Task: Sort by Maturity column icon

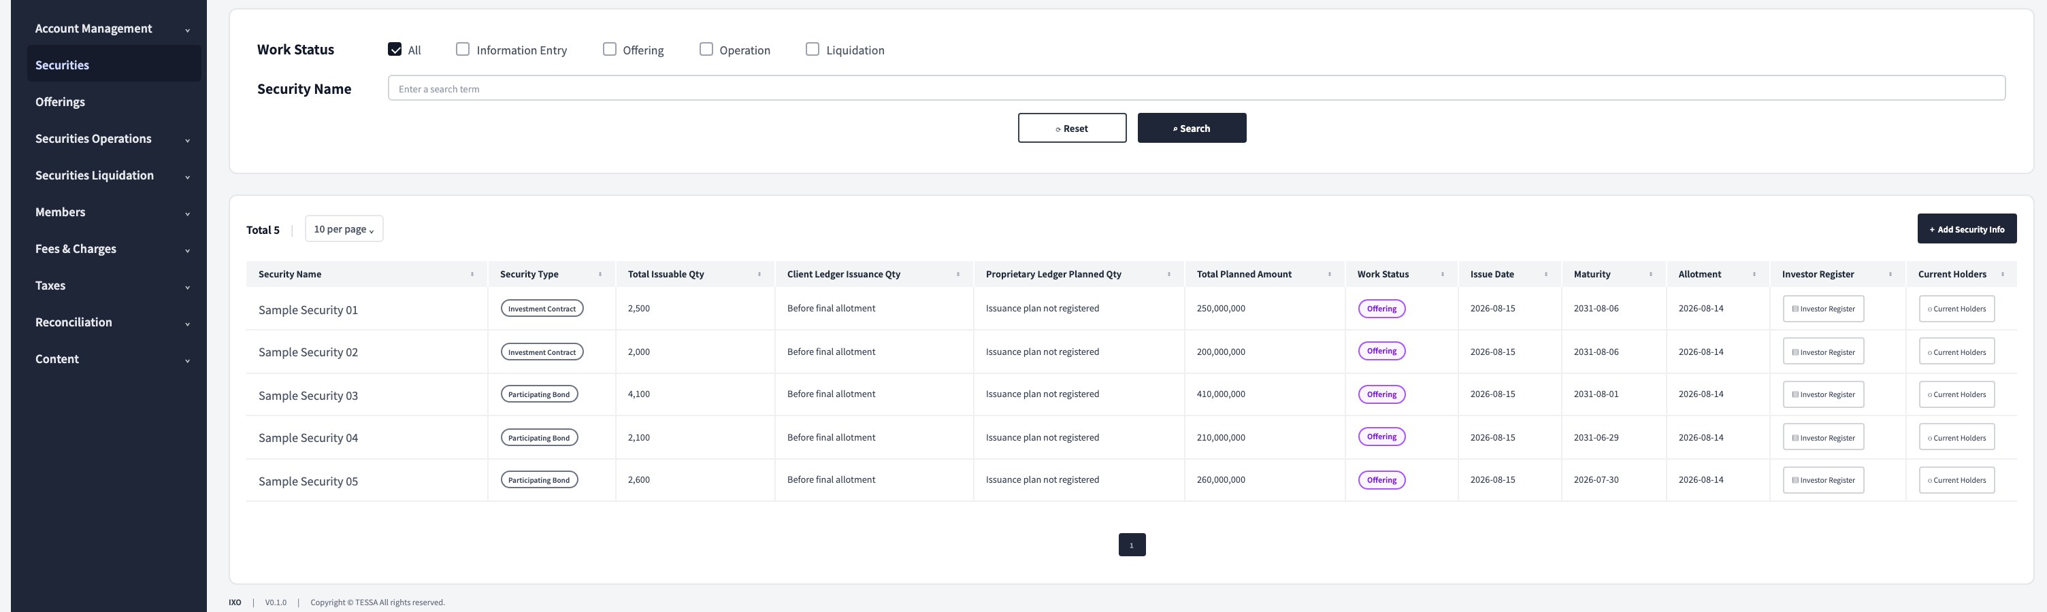Action: pyautogui.click(x=1650, y=275)
